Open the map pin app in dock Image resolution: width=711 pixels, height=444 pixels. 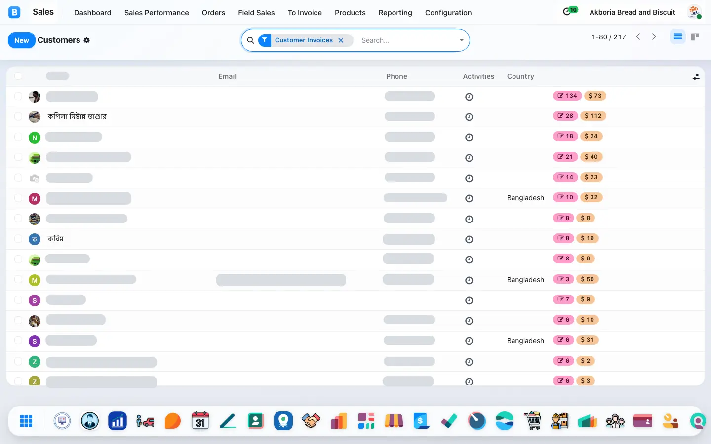(x=283, y=421)
